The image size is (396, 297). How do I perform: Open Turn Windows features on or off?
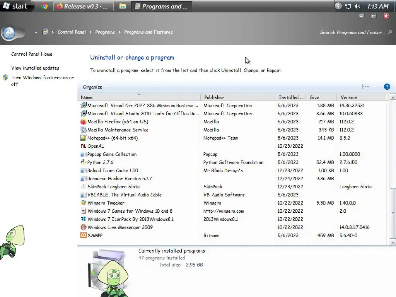tap(43, 81)
